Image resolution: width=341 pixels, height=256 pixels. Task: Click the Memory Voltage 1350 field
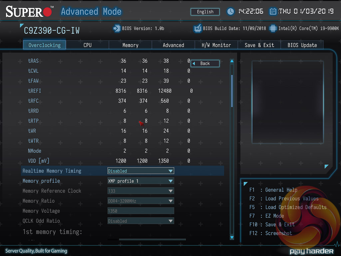tap(141, 211)
